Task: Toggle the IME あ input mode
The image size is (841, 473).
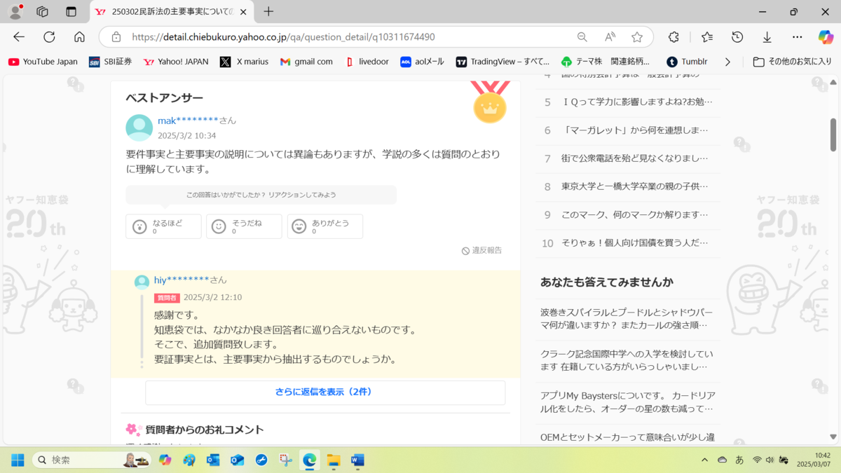Action: point(739,460)
